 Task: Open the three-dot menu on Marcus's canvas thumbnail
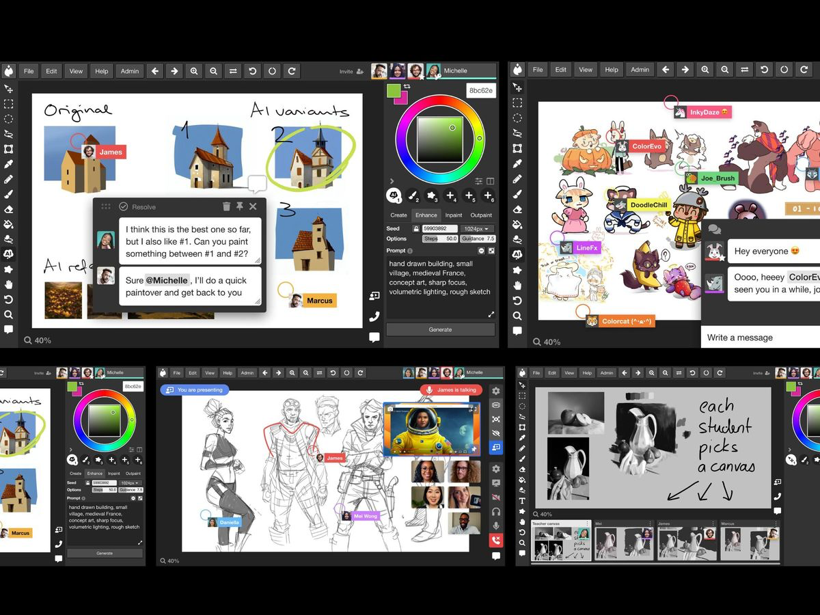pyautogui.click(x=776, y=524)
